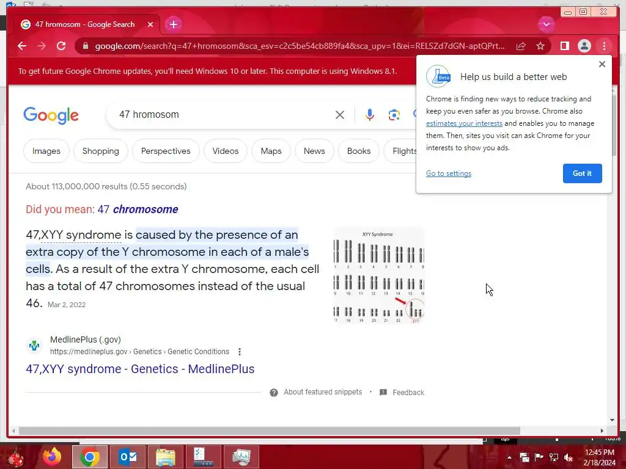Click the browser forward arrow
Screen dimensions: 626x469
point(42,46)
